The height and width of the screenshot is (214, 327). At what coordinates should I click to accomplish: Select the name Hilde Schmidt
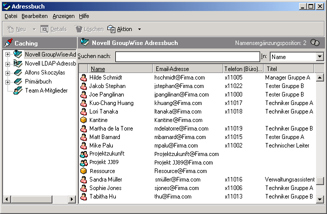tap(106, 77)
